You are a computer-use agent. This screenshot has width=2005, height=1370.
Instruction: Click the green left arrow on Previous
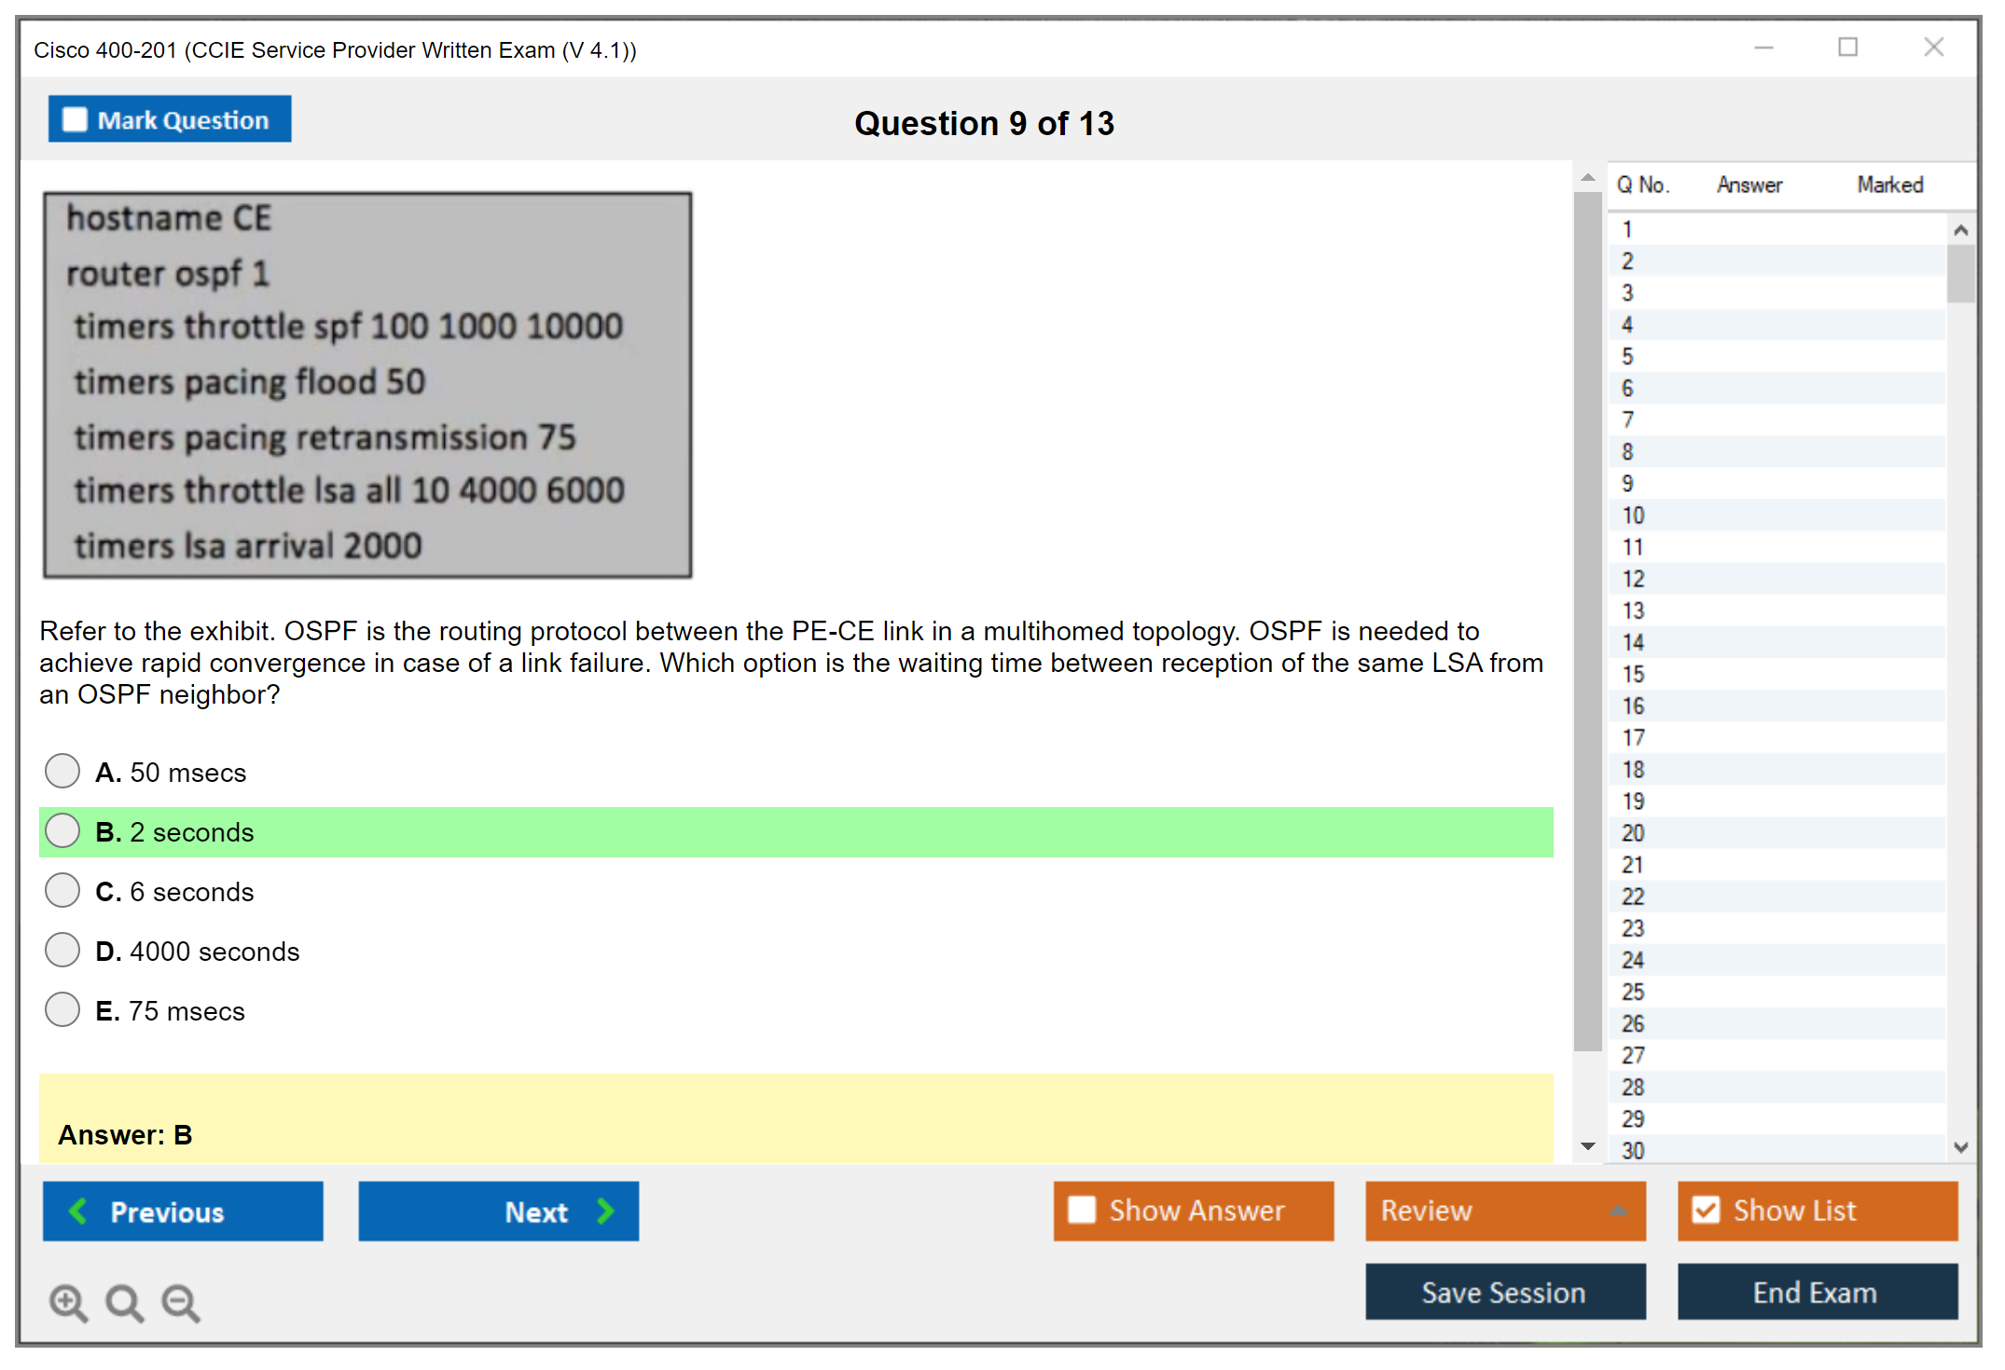click(78, 1211)
